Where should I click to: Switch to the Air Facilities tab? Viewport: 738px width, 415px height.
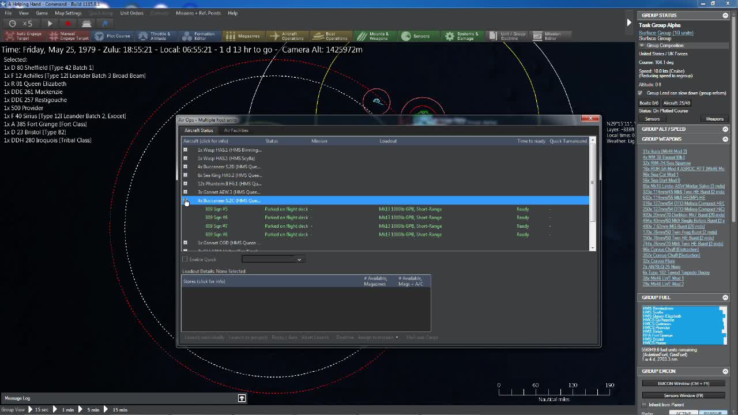coord(236,130)
